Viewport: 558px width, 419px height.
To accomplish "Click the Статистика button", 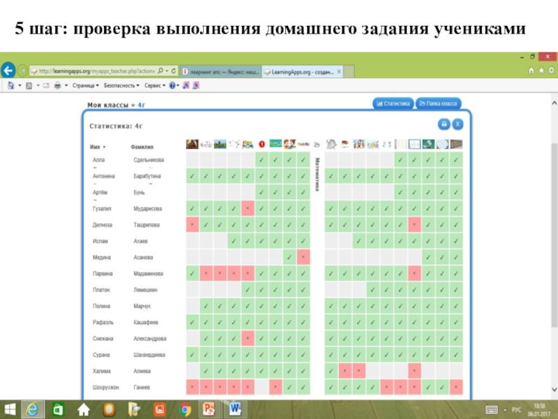I will tap(393, 103).
